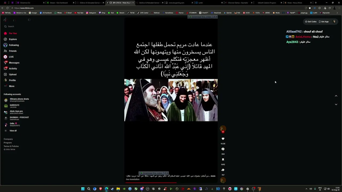Image resolution: width=342 pixels, height=192 pixels.
Task: Open the sound disc for this video
Action: coord(223,180)
